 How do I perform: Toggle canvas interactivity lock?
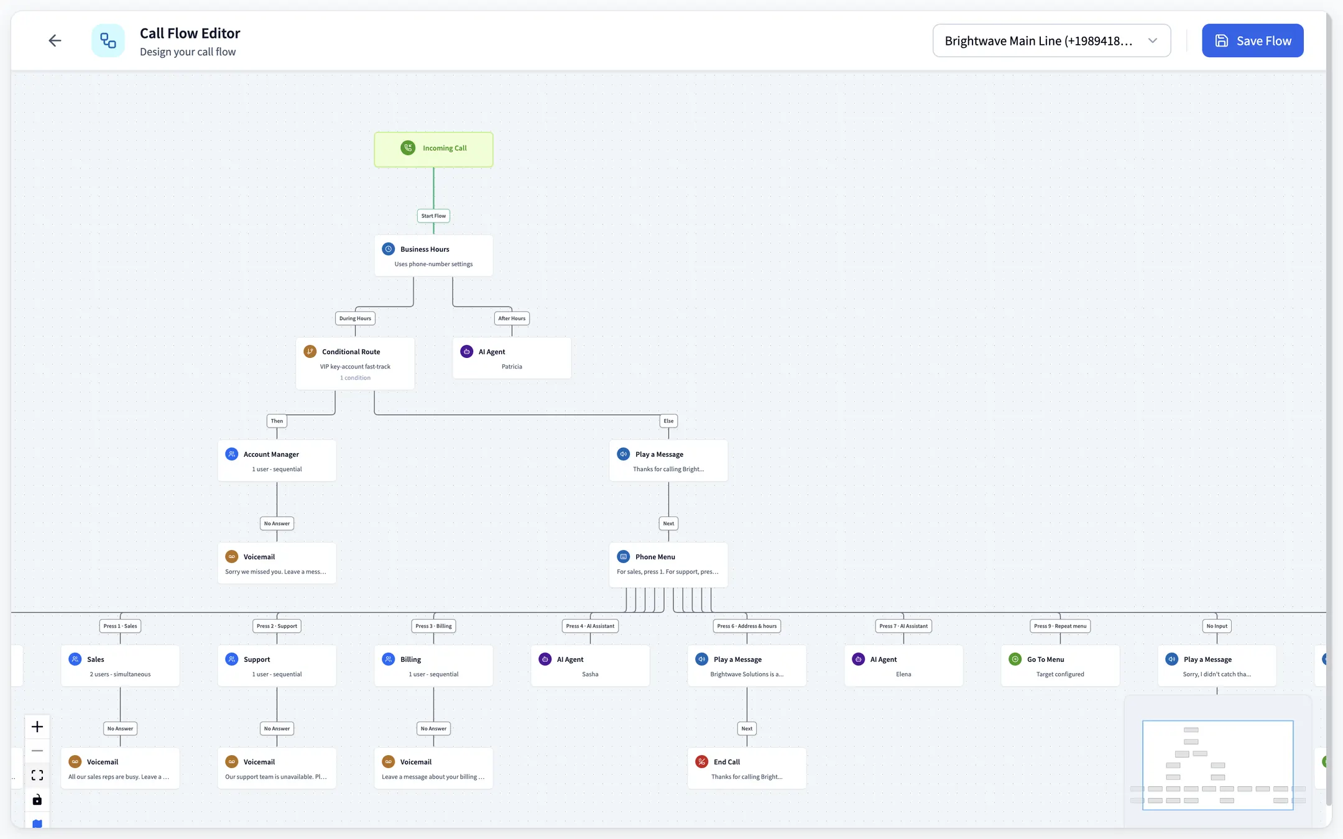[x=37, y=799]
